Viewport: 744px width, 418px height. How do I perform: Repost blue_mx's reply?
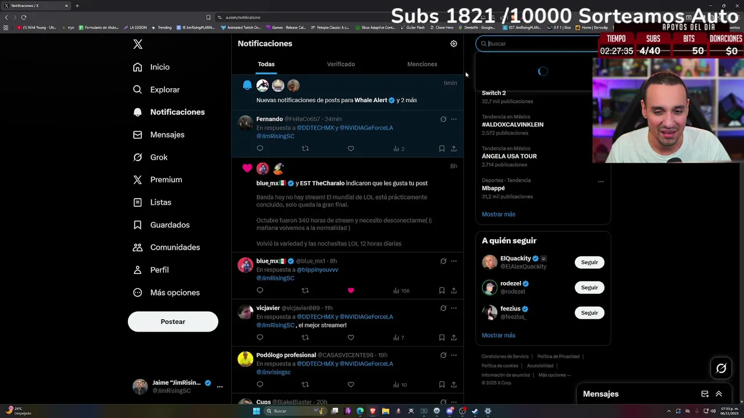(x=305, y=290)
